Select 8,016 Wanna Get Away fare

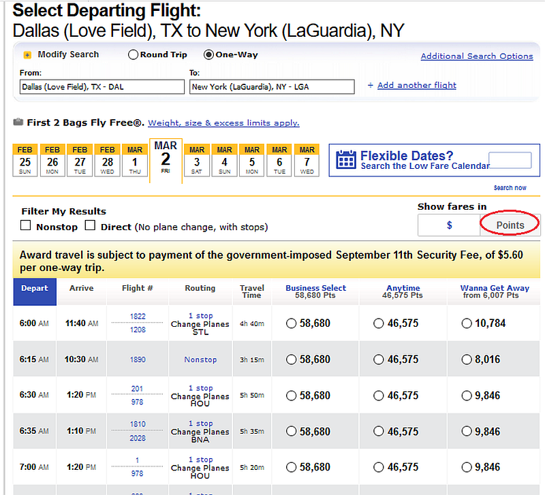467,360
